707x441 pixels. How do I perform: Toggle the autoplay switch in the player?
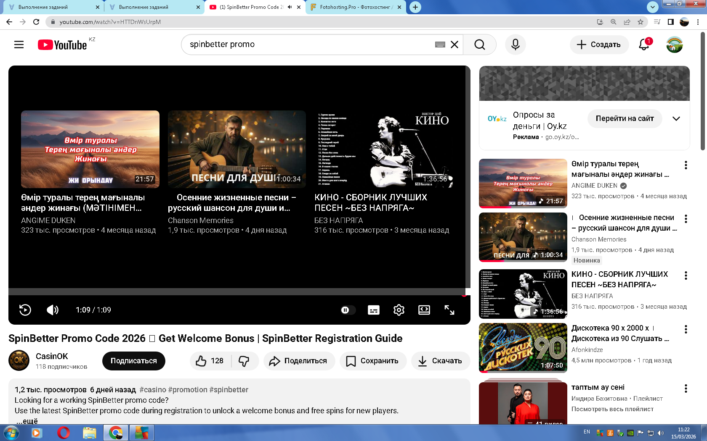coord(348,310)
